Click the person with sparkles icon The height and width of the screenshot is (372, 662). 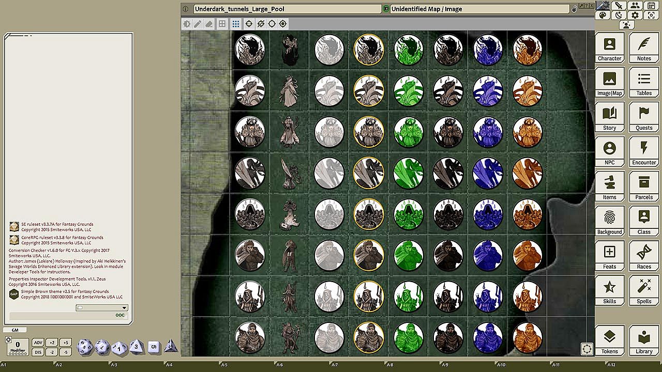click(627, 25)
